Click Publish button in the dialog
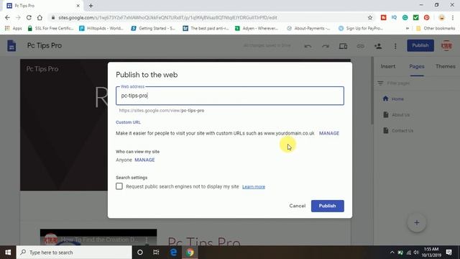Screen dimensions: 460x259 point(328,206)
